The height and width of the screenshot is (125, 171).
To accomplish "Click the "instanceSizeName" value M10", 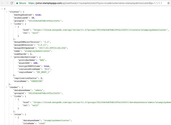I will [x=47, y=69].
